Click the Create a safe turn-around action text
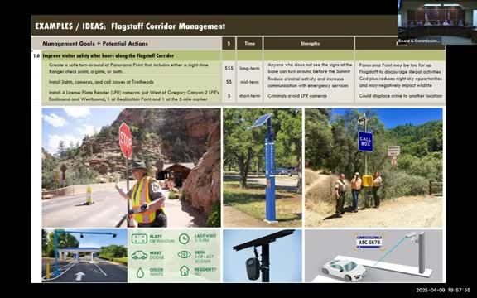Viewport: 477px width, 298px height. point(128,68)
